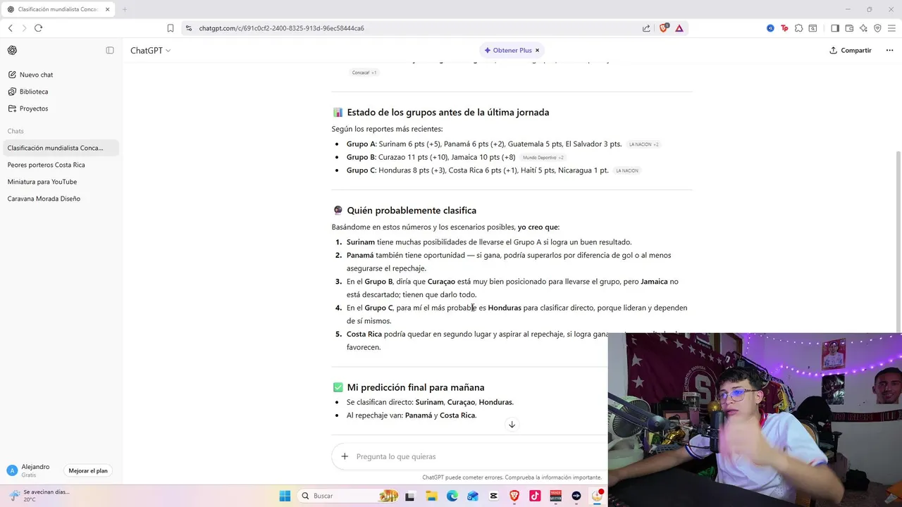
Task: Open the weather widget showing 20°C
Action: click(x=39, y=496)
